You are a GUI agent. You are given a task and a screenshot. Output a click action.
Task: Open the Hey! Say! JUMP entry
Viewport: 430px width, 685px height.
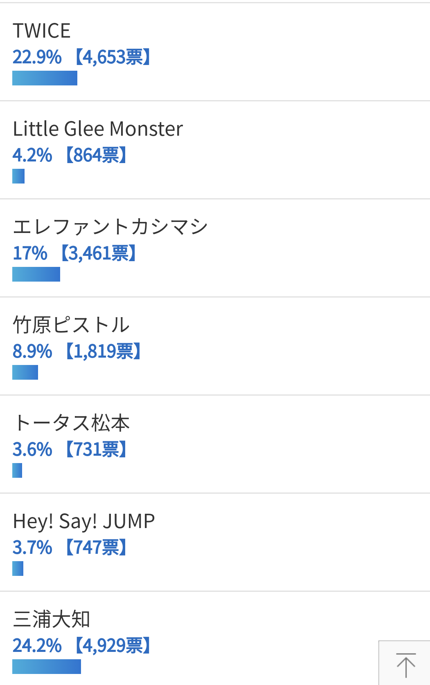coord(84,522)
